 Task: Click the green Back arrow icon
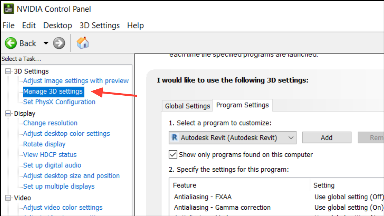[11, 43]
